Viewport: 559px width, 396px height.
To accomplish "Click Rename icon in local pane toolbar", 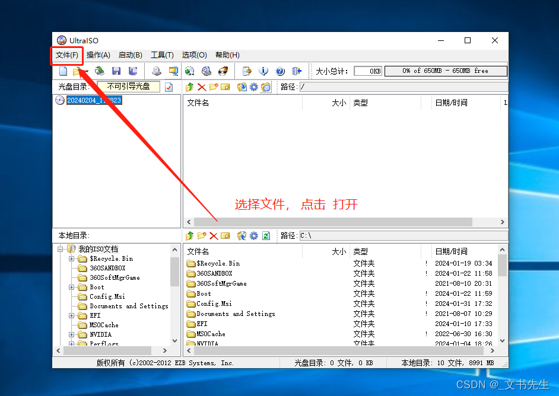I will click(x=225, y=236).
